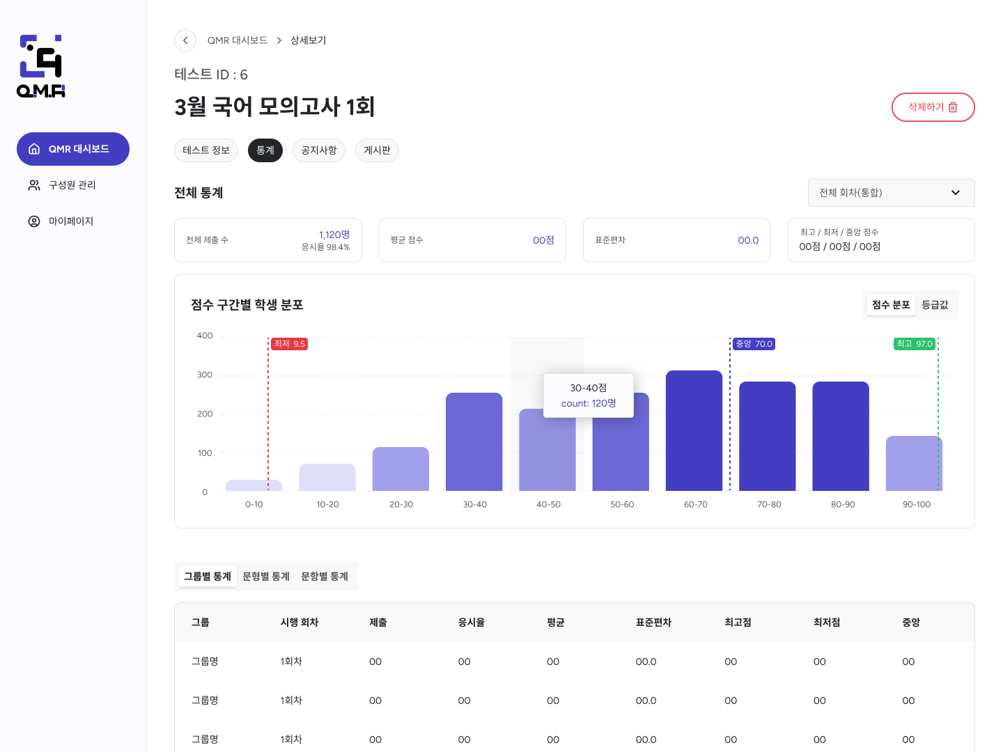Click the 0-10 score bar
Viewport: 1003px width, 752px height.
click(254, 485)
